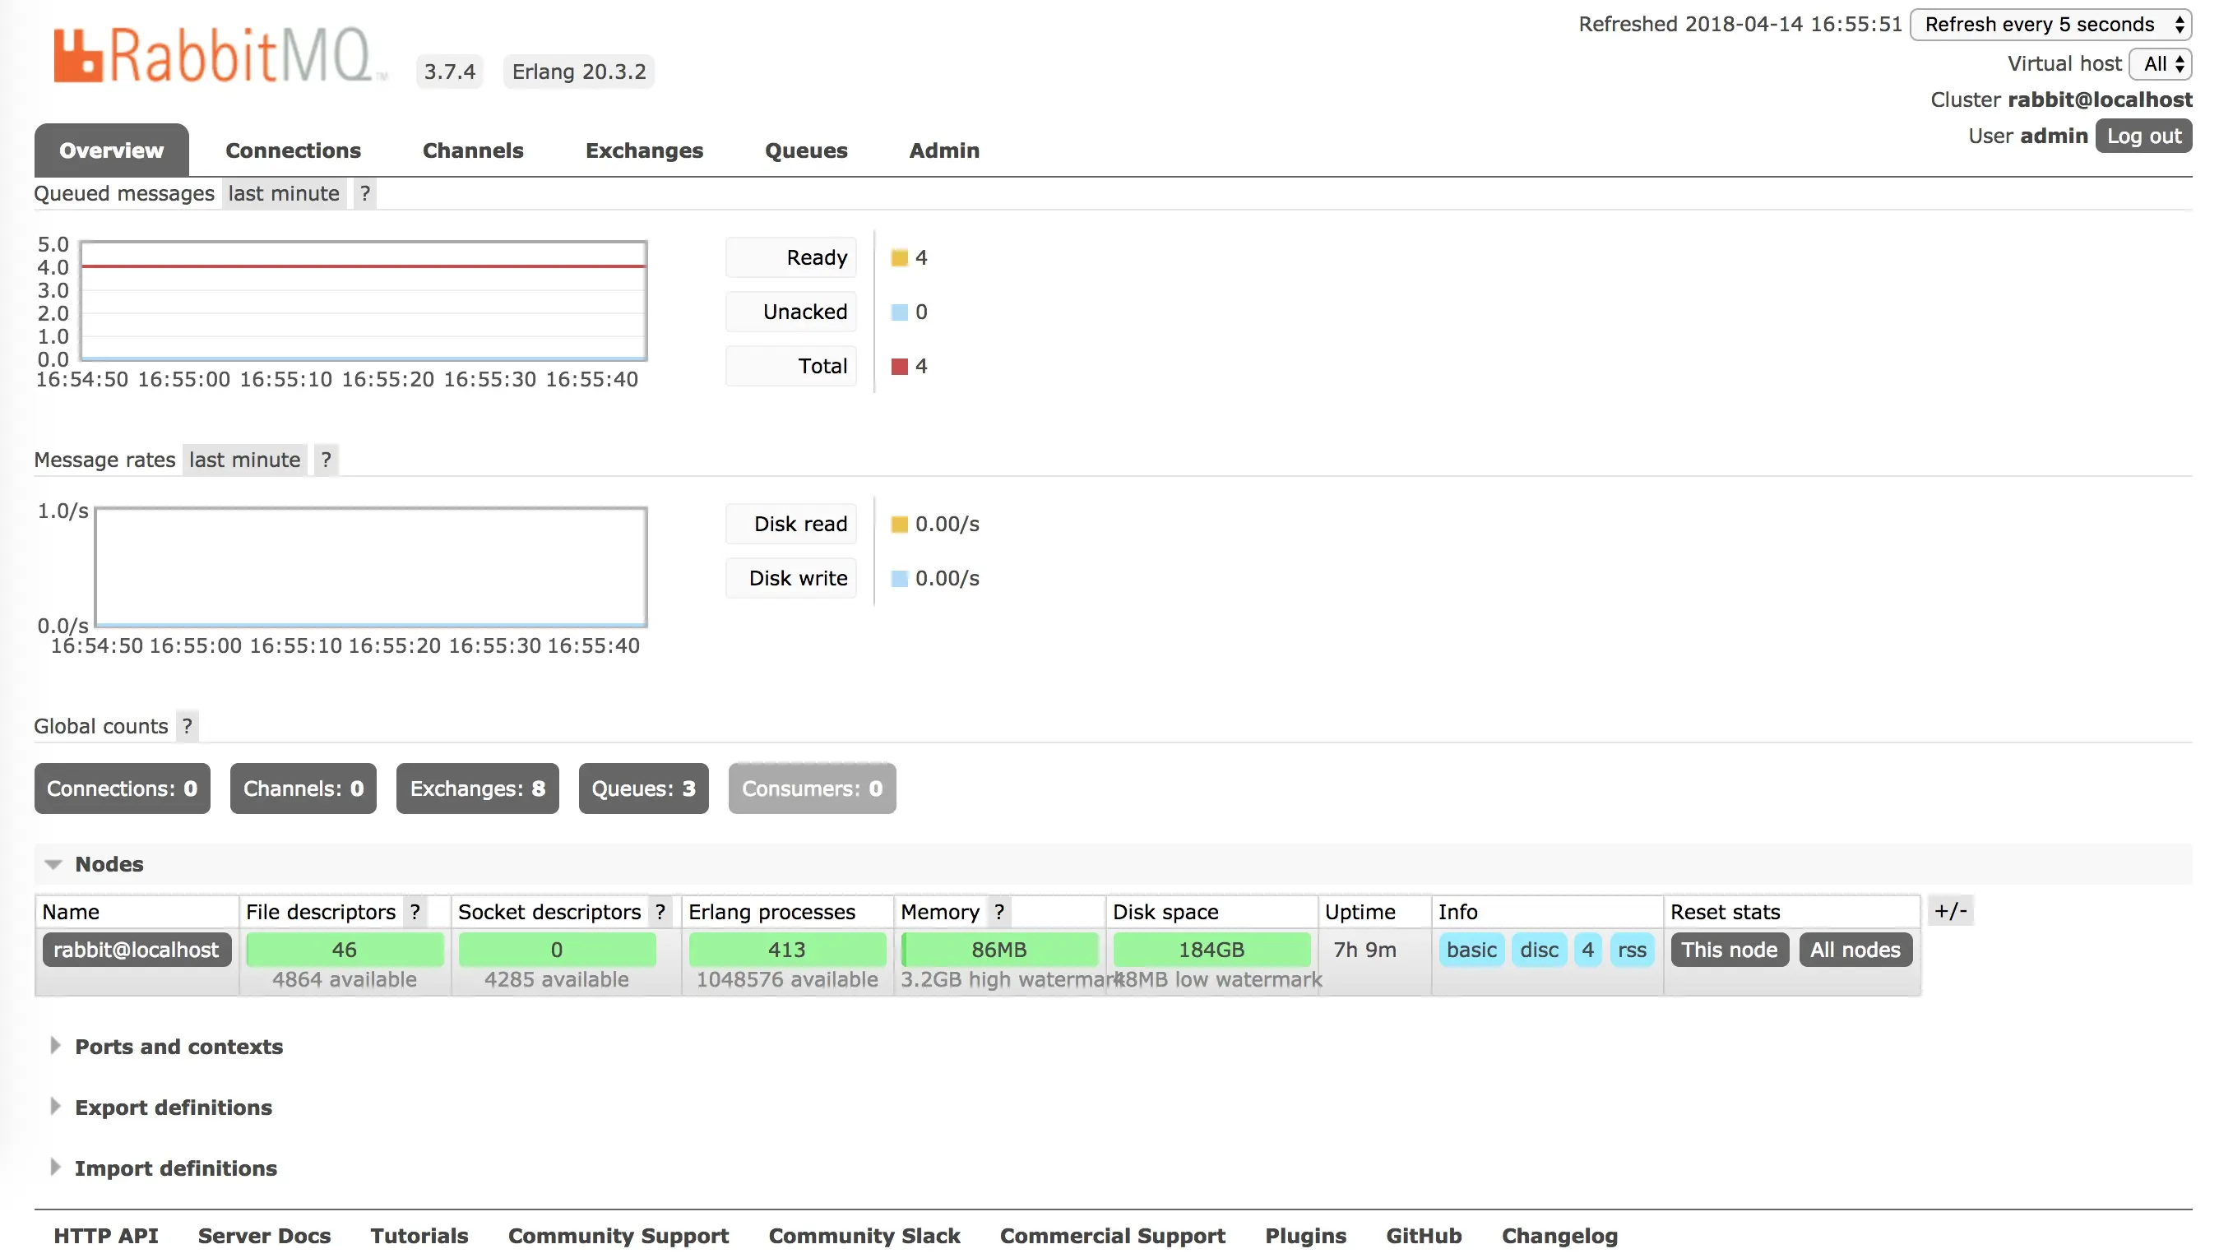Reset stats for This node
2219x1258 pixels.
pos(1728,950)
